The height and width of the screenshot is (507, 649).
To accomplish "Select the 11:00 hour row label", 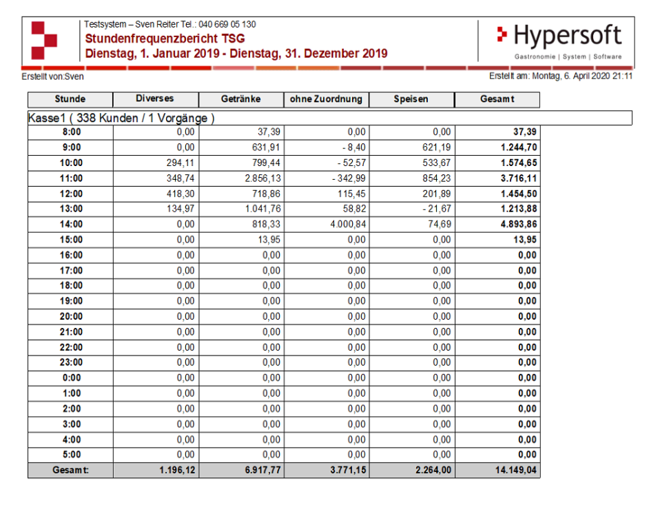I will 71,178.
